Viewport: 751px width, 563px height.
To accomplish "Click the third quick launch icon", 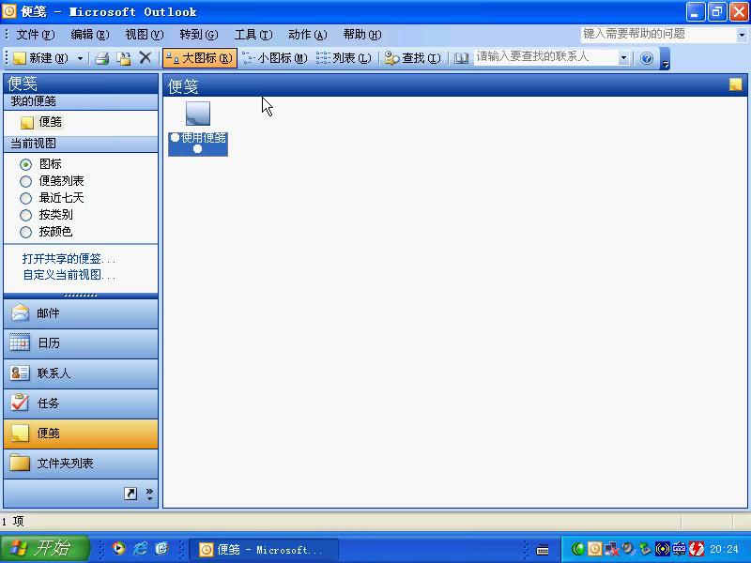I will (161, 549).
